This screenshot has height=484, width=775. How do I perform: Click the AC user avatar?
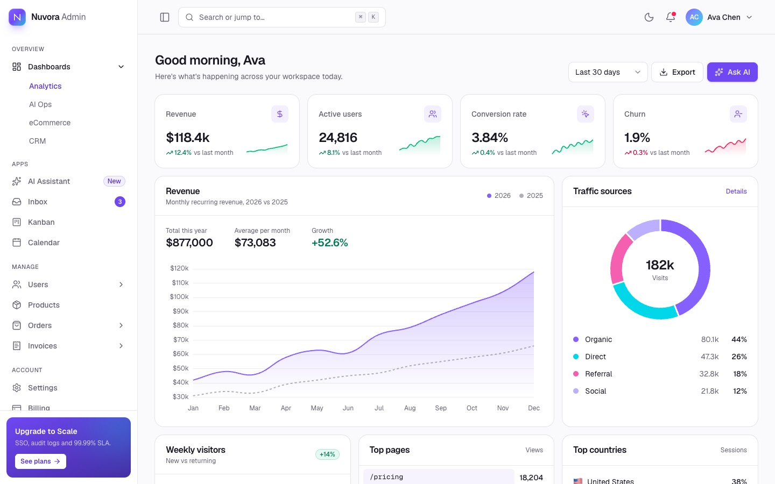pos(694,17)
